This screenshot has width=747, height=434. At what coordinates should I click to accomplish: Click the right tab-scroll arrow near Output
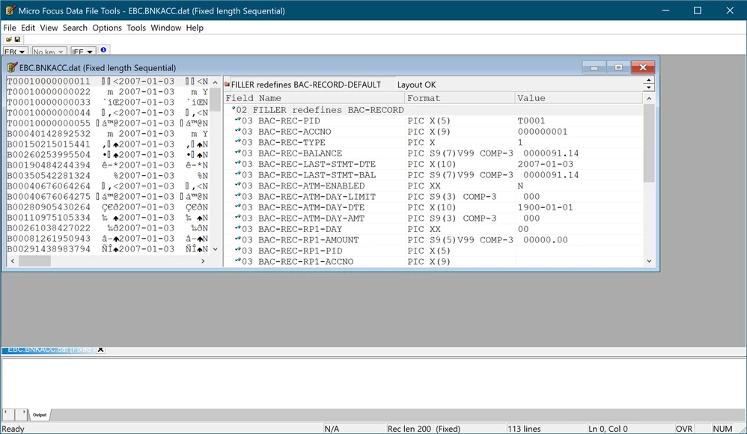[x=21, y=414]
